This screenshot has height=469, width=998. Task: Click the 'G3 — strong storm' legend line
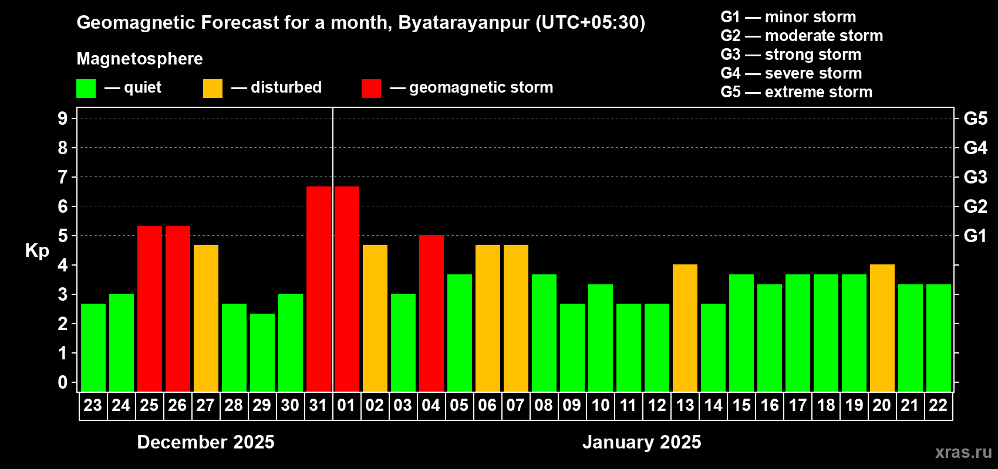[791, 55]
